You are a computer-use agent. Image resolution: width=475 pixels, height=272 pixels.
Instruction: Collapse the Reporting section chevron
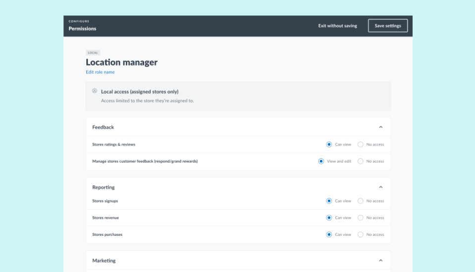(381, 187)
